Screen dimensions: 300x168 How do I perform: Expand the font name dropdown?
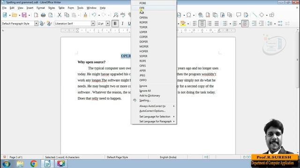[x=93, y=23]
